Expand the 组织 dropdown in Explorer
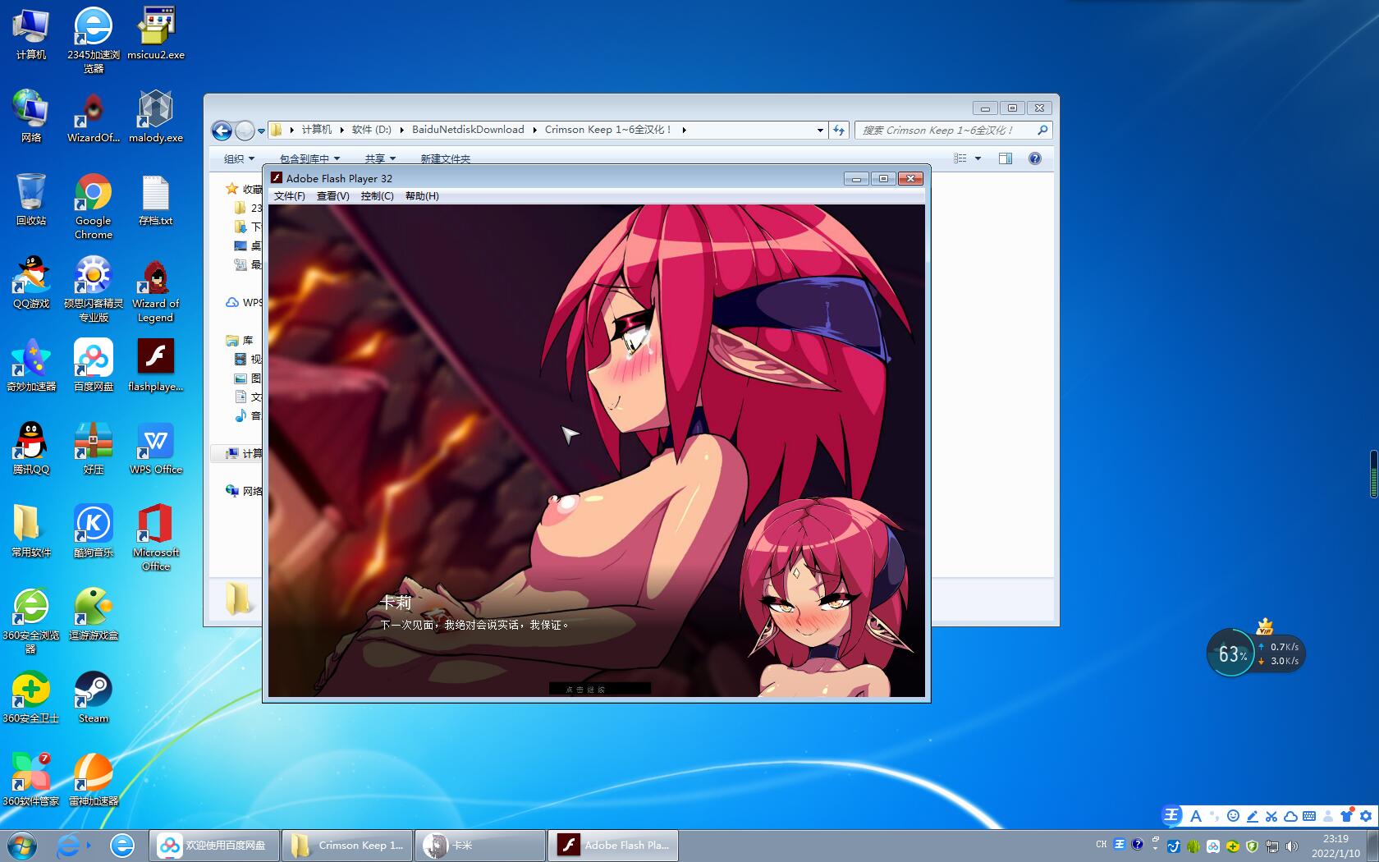Viewport: 1379px width, 862px height. coord(239,158)
